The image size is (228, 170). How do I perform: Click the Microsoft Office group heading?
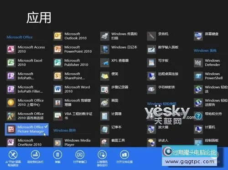tap(20, 37)
